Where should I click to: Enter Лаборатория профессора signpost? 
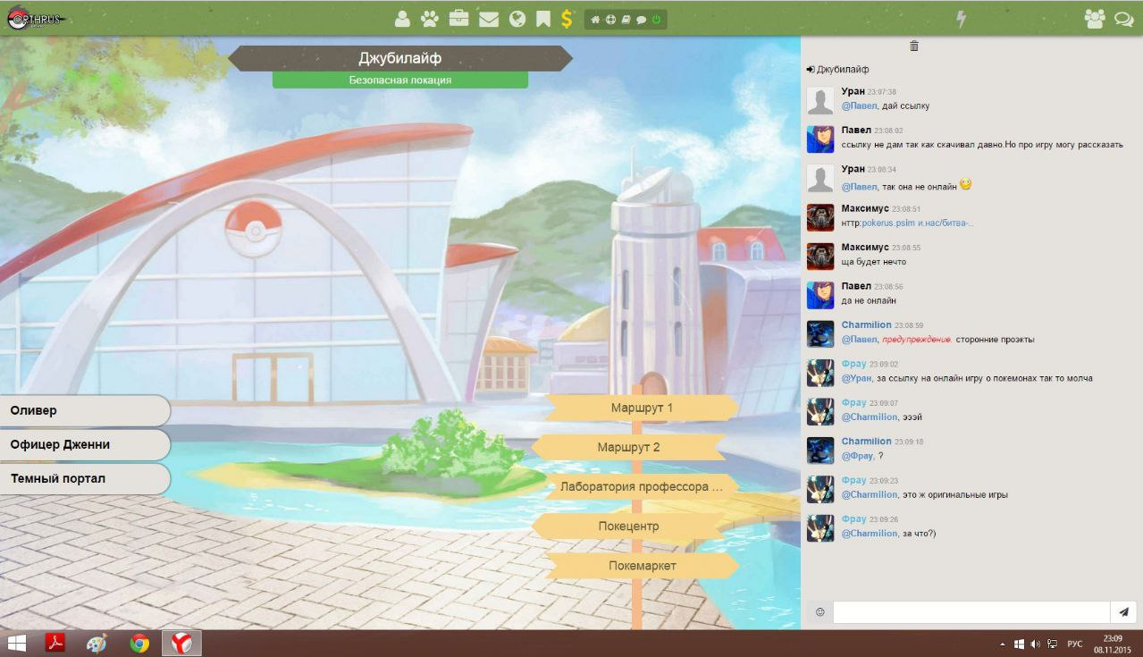(642, 487)
